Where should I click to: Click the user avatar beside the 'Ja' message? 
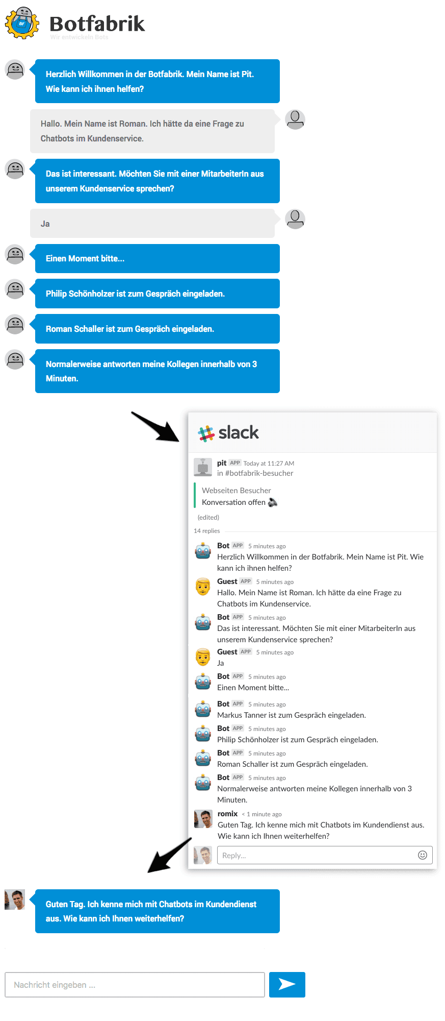pos(295,220)
